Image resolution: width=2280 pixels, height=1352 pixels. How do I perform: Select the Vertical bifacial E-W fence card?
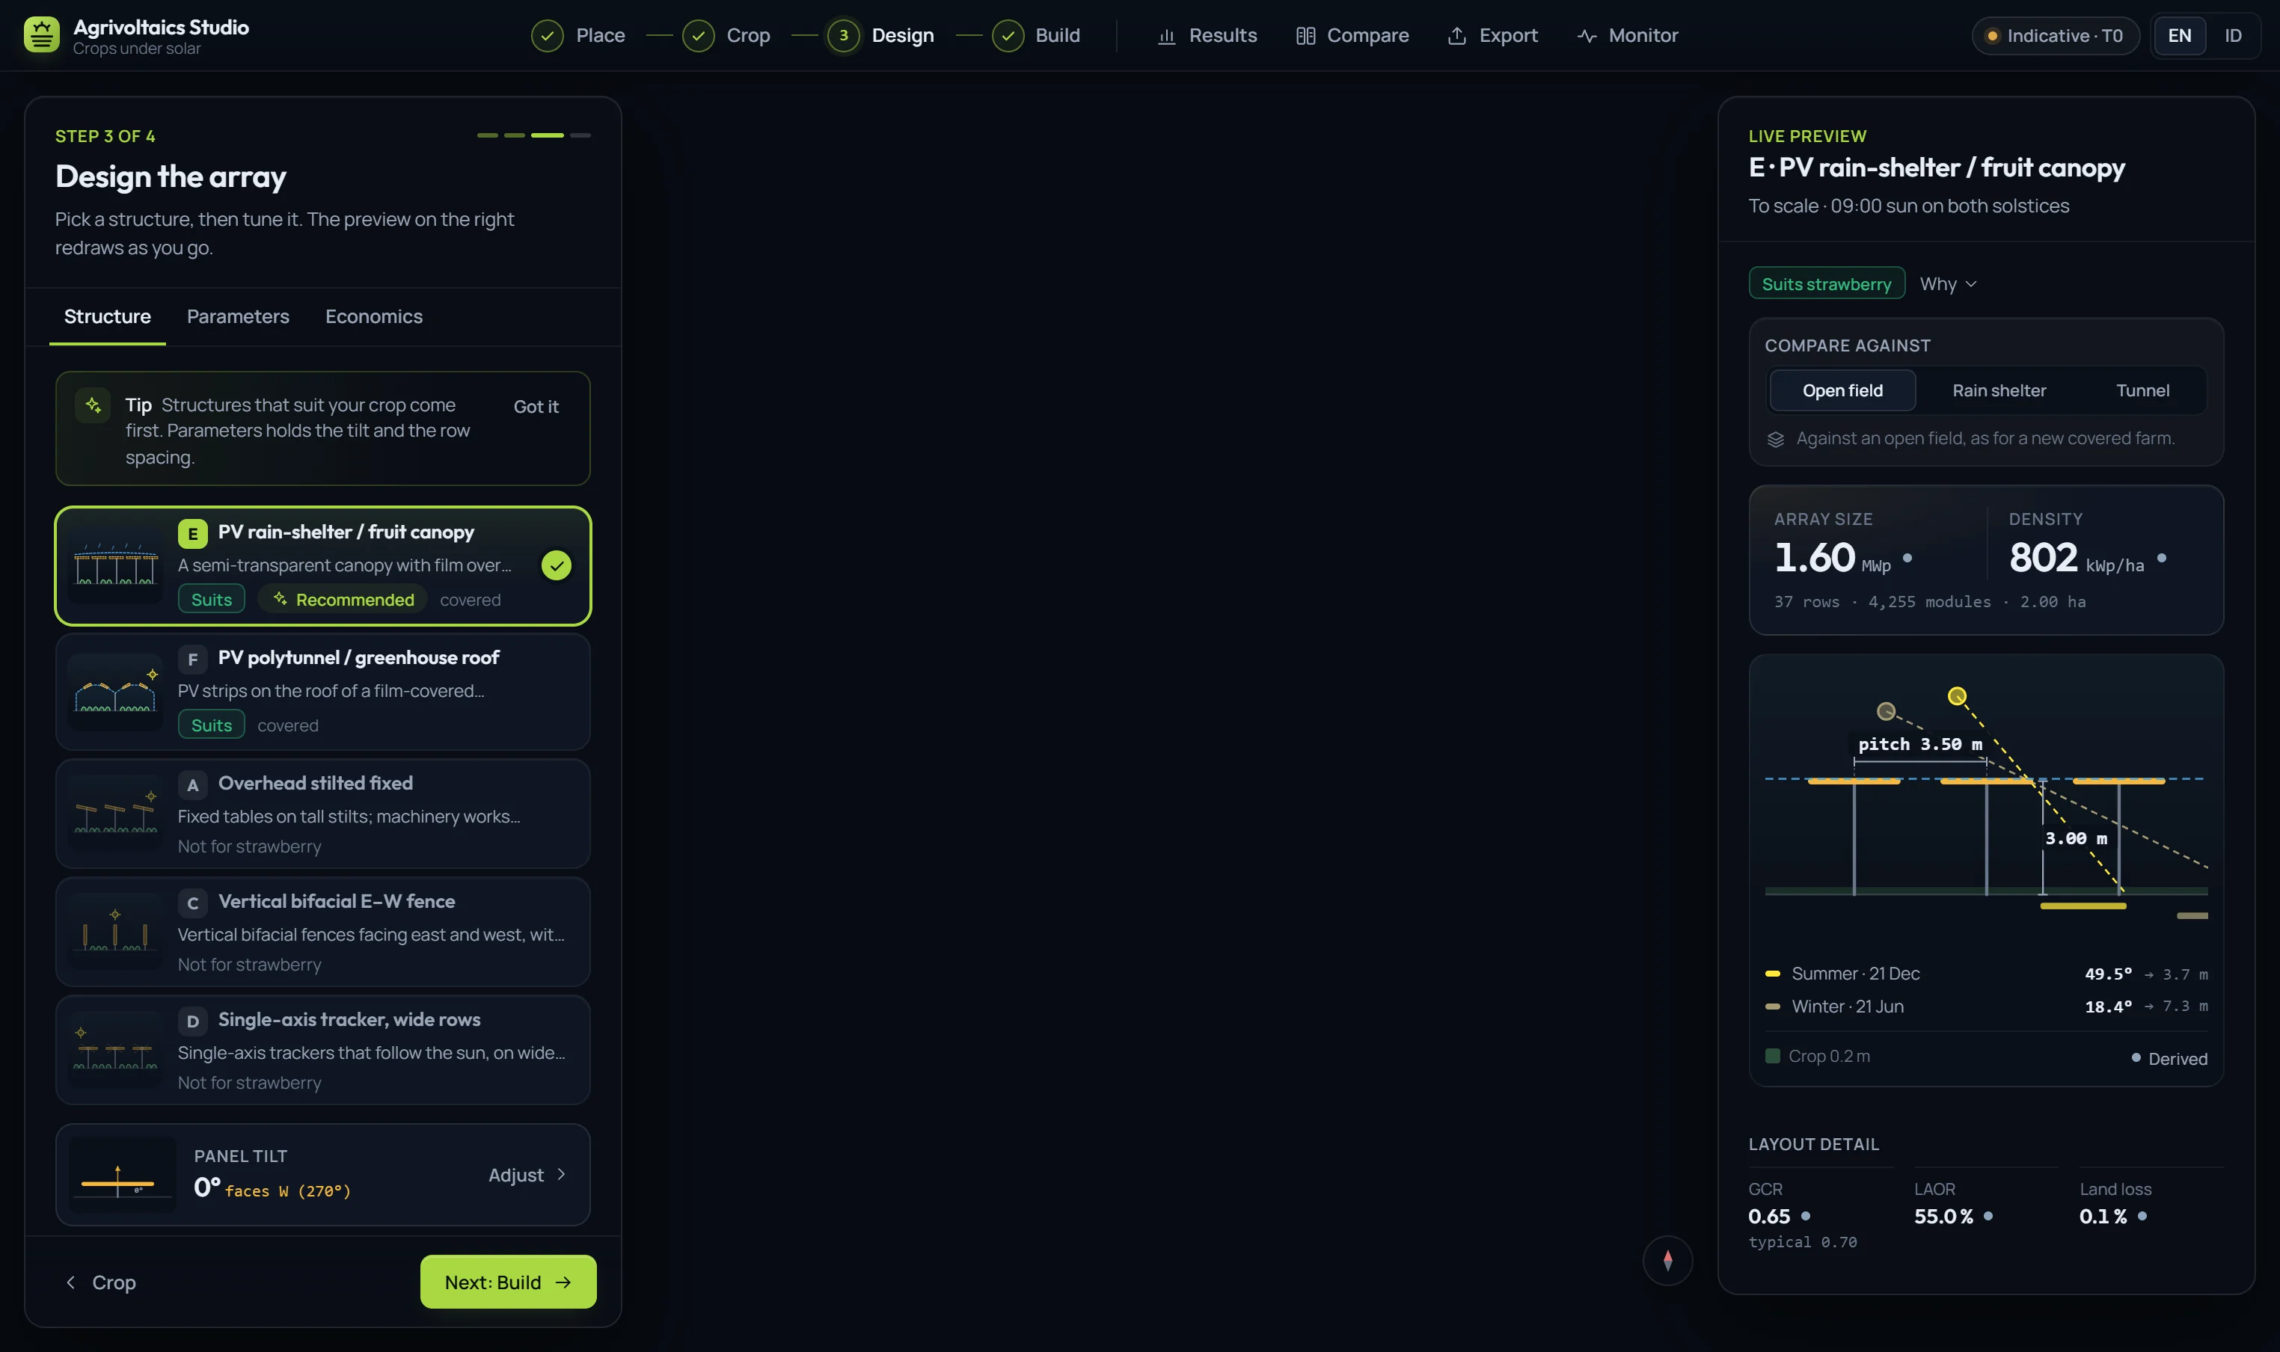pyautogui.click(x=322, y=932)
